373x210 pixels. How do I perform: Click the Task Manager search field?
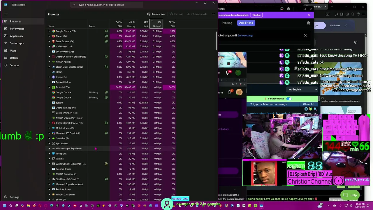coord(107,5)
